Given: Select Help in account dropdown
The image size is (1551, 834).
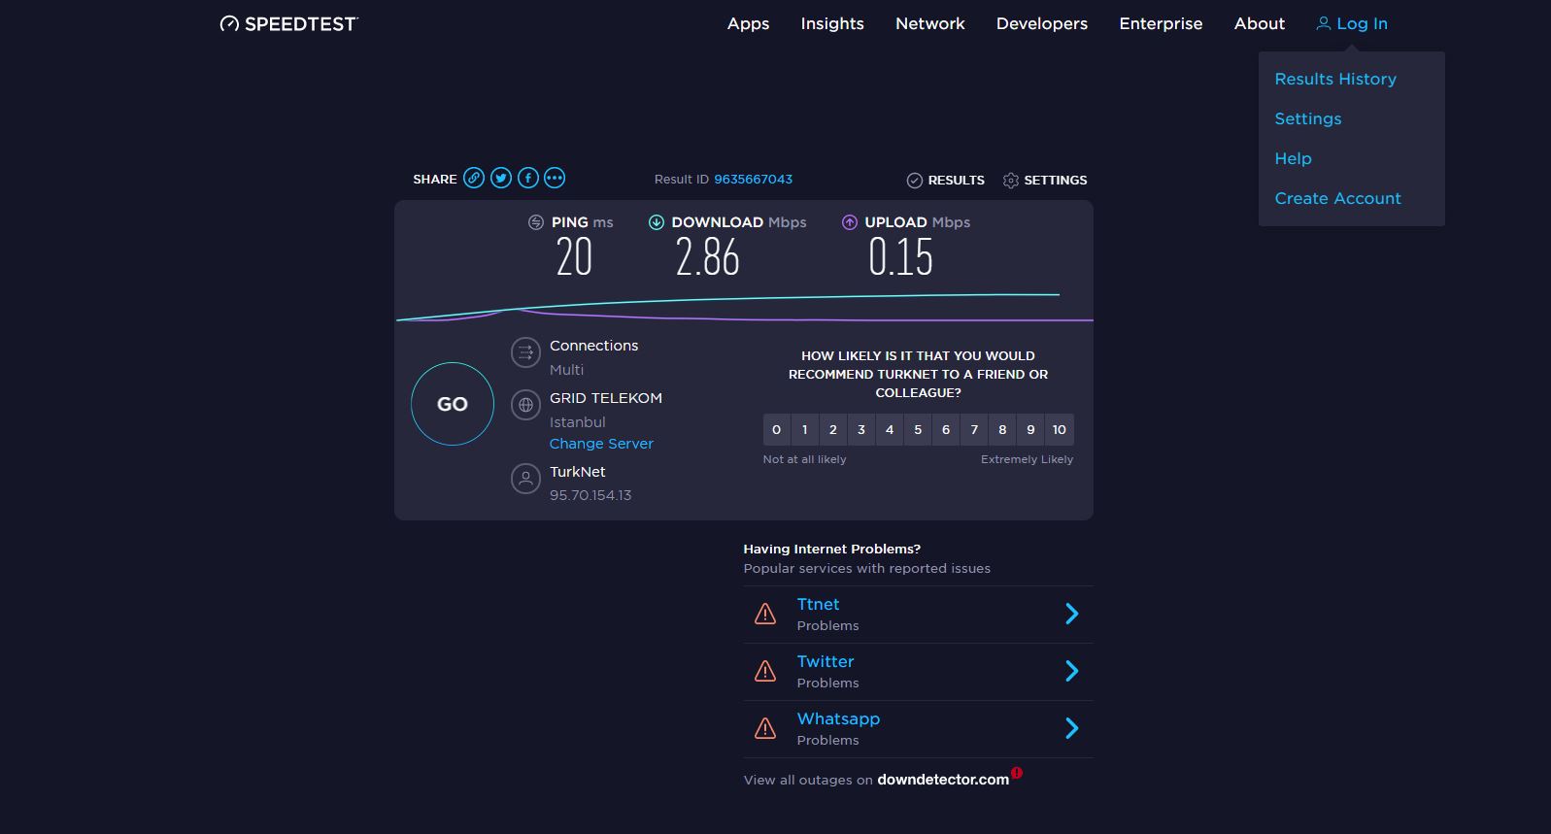Looking at the screenshot, I should [1293, 158].
